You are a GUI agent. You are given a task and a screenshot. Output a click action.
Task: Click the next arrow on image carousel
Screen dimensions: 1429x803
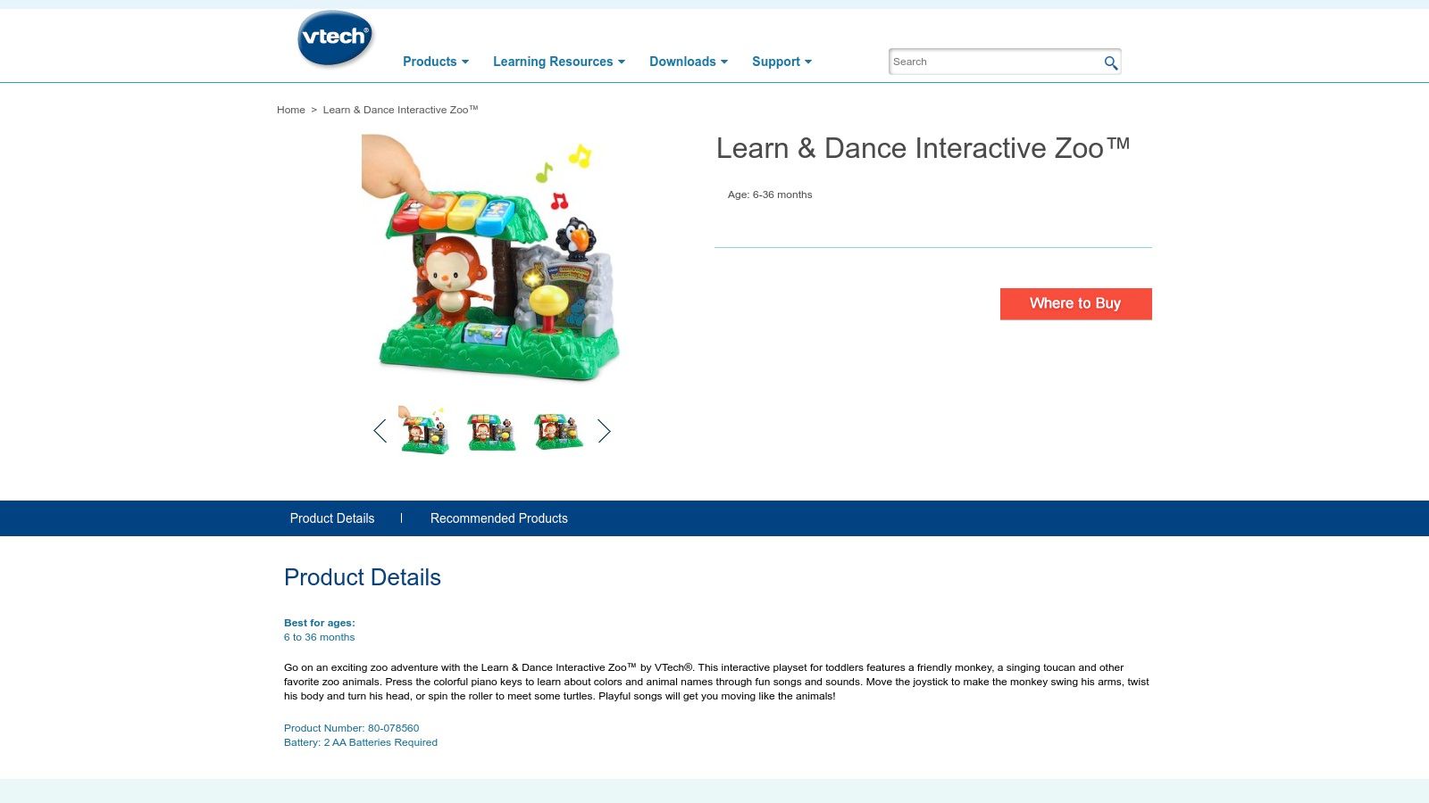(605, 431)
